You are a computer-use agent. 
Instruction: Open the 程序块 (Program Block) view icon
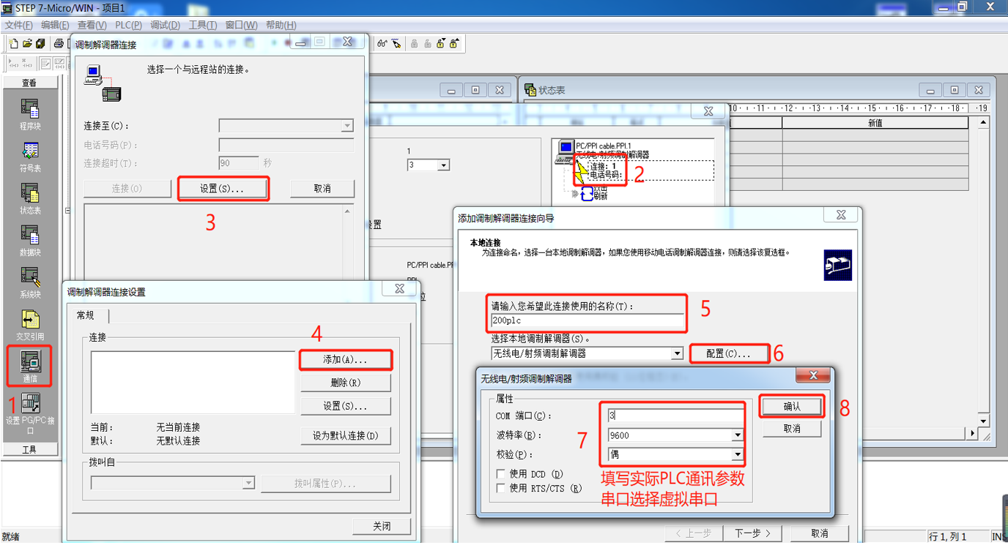point(30,110)
